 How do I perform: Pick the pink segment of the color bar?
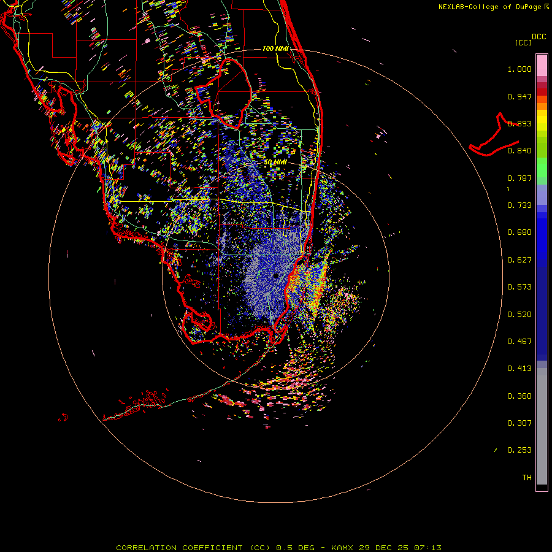[542, 66]
